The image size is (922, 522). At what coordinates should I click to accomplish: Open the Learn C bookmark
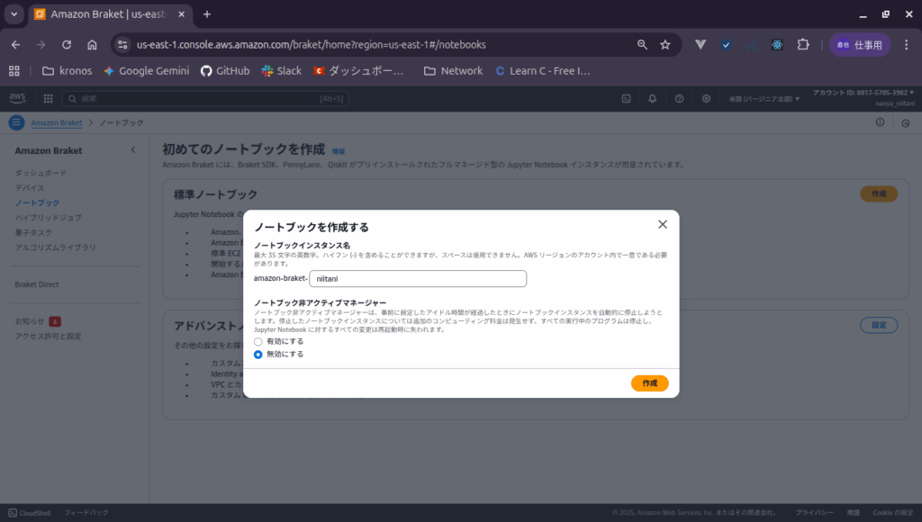click(543, 71)
